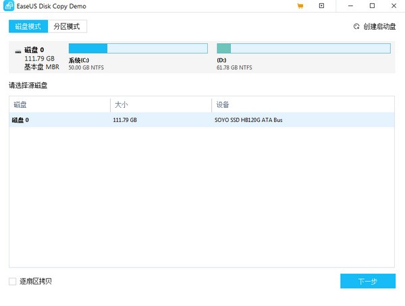Click the shopping cart purchase icon
Screen dimensions: 405x306
tap(300, 6)
